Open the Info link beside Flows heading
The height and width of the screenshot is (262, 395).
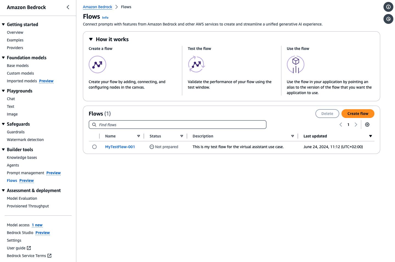tap(105, 18)
